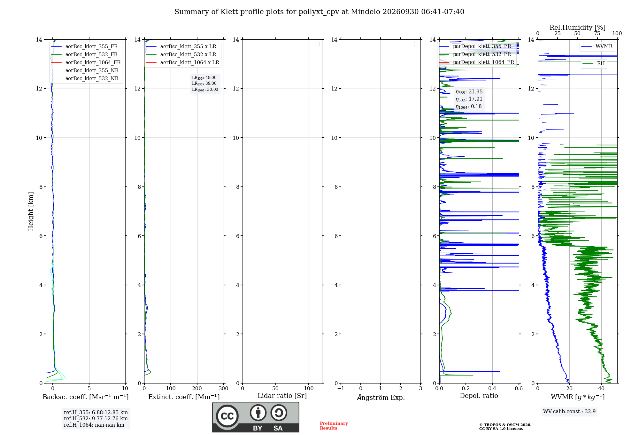
Task: Click the ref.H_355: 6.88-12.85 km text
Action: coord(96,413)
